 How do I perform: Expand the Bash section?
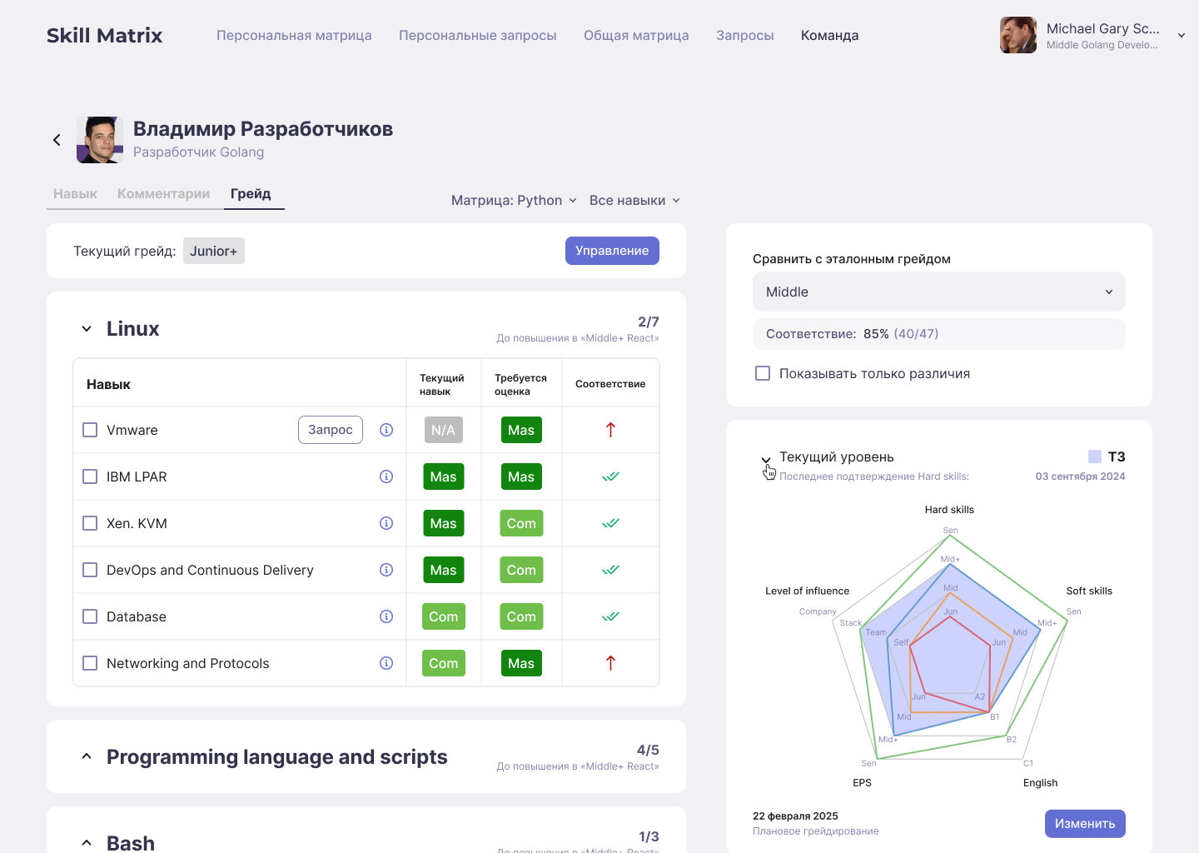tap(87, 843)
